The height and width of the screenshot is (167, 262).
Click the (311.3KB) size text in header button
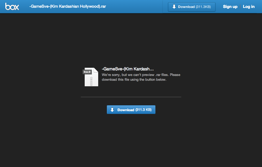[x=203, y=7]
